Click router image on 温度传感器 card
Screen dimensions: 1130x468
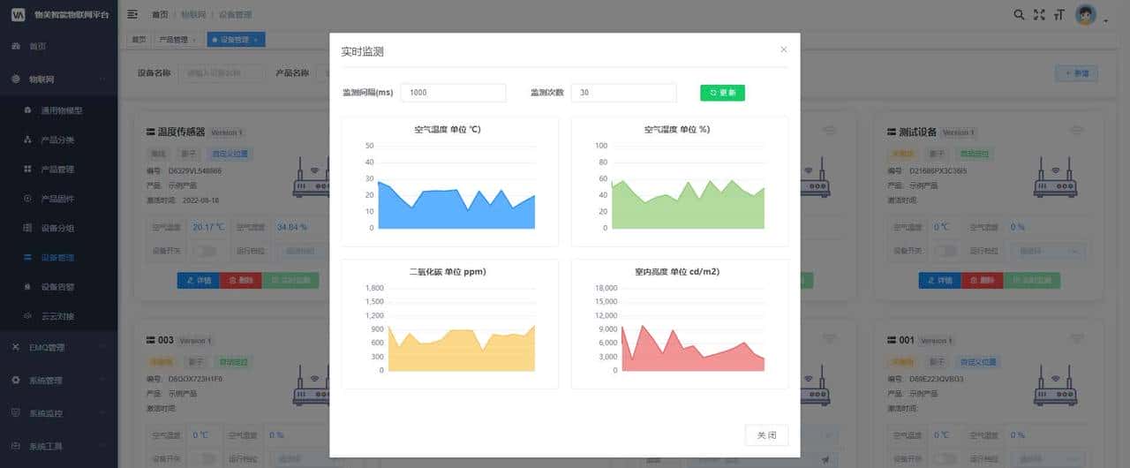pyautogui.click(x=311, y=177)
